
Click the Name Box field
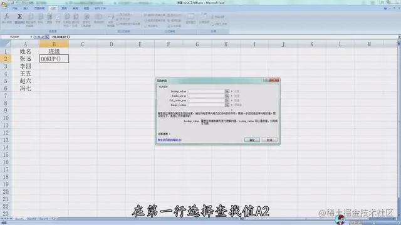(15, 37)
